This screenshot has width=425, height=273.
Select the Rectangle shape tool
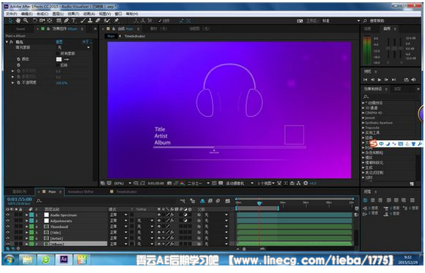[x=59, y=20]
